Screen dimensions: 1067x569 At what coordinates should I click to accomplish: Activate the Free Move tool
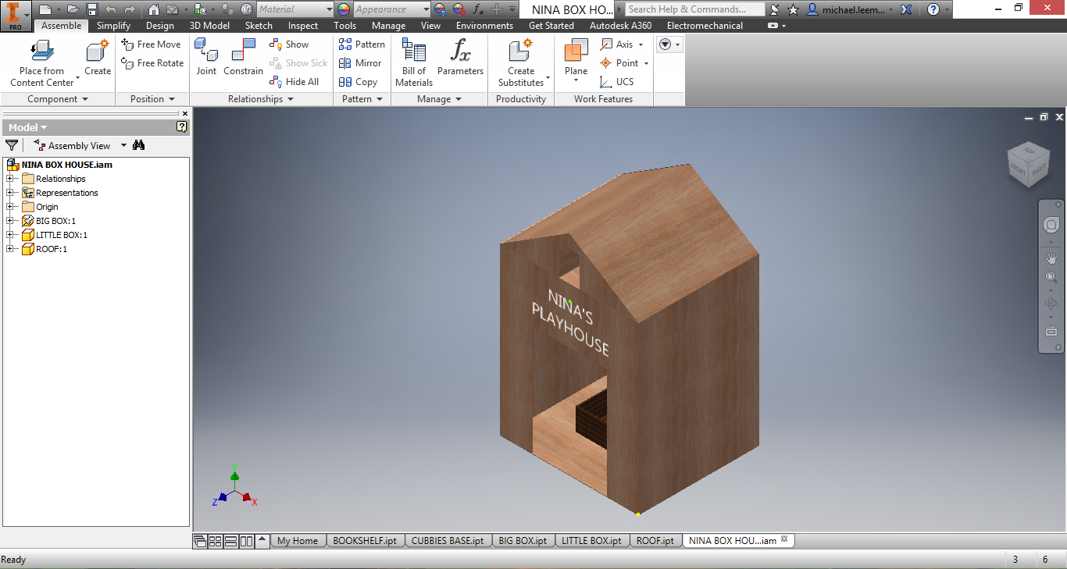[152, 44]
